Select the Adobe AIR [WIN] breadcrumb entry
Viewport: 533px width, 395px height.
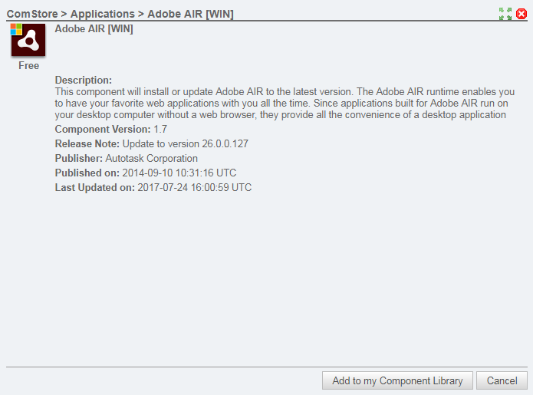pyautogui.click(x=190, y=14)
